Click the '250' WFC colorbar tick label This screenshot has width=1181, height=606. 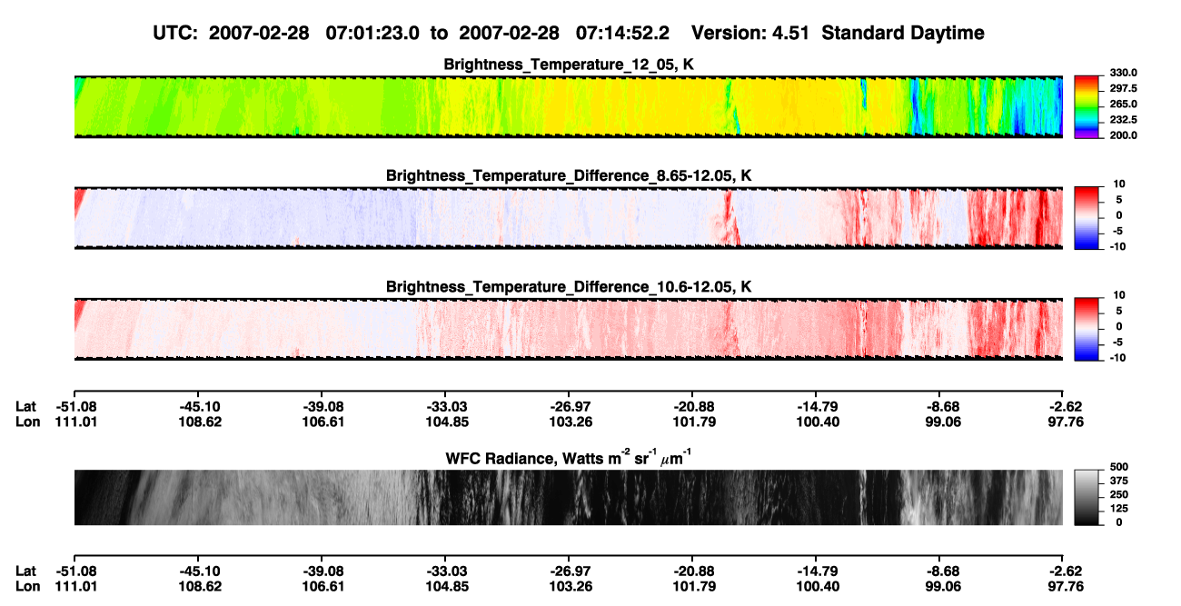pos(1118,493)
